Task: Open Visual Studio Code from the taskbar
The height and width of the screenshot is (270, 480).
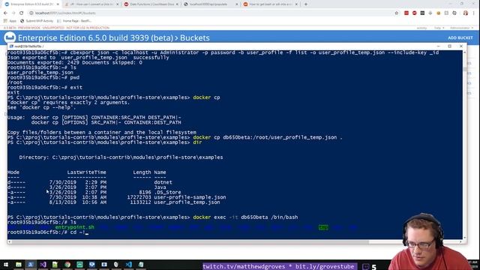Action: click(x=128, y=265)
